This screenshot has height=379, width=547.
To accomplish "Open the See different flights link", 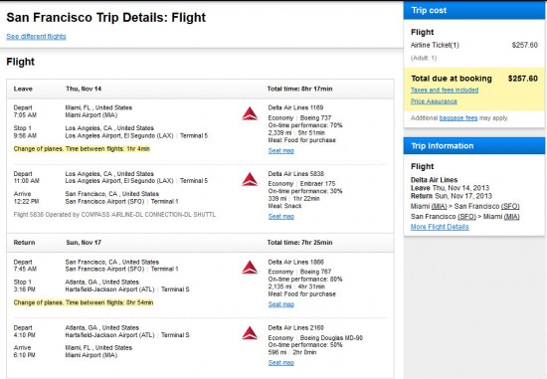I will click(x=36, y=36).
